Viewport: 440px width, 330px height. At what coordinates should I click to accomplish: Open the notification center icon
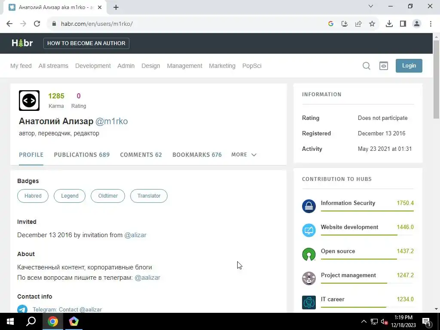[426, 321]
